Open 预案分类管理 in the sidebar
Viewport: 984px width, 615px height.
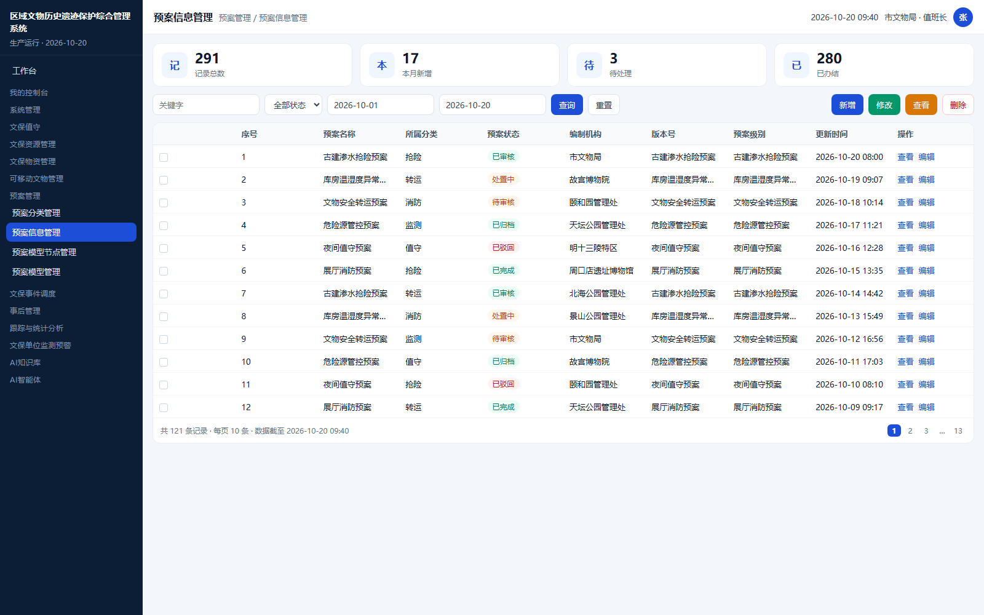pos(71,213)
